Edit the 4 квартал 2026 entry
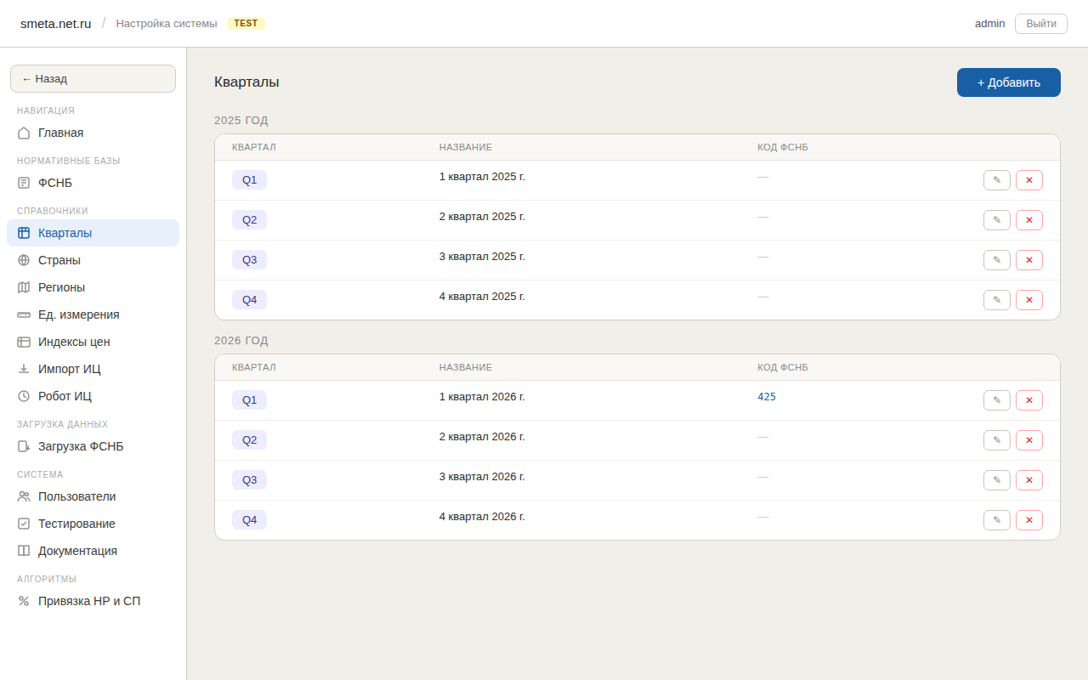Screen dimensions: 1088x680 click(x=996, y=520)
